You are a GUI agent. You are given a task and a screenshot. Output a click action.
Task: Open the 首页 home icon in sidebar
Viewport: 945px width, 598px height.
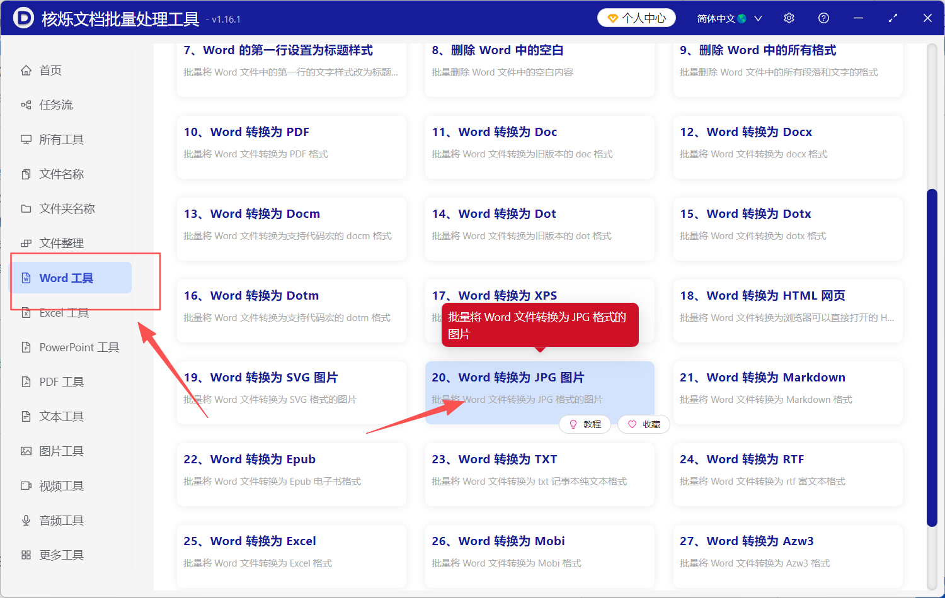point(26,70)
